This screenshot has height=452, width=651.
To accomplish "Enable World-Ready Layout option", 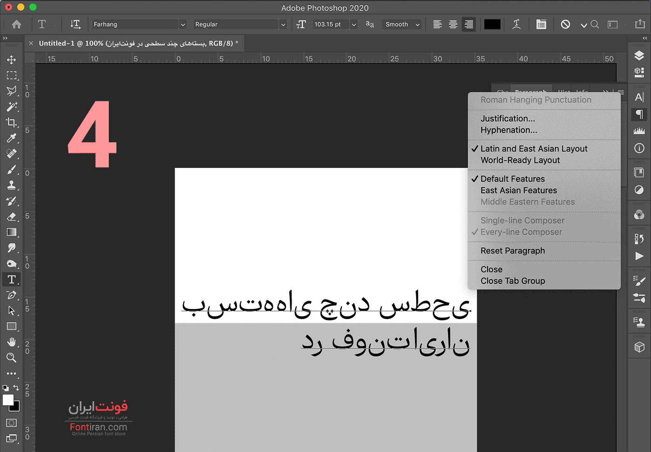I will point(520,160).
